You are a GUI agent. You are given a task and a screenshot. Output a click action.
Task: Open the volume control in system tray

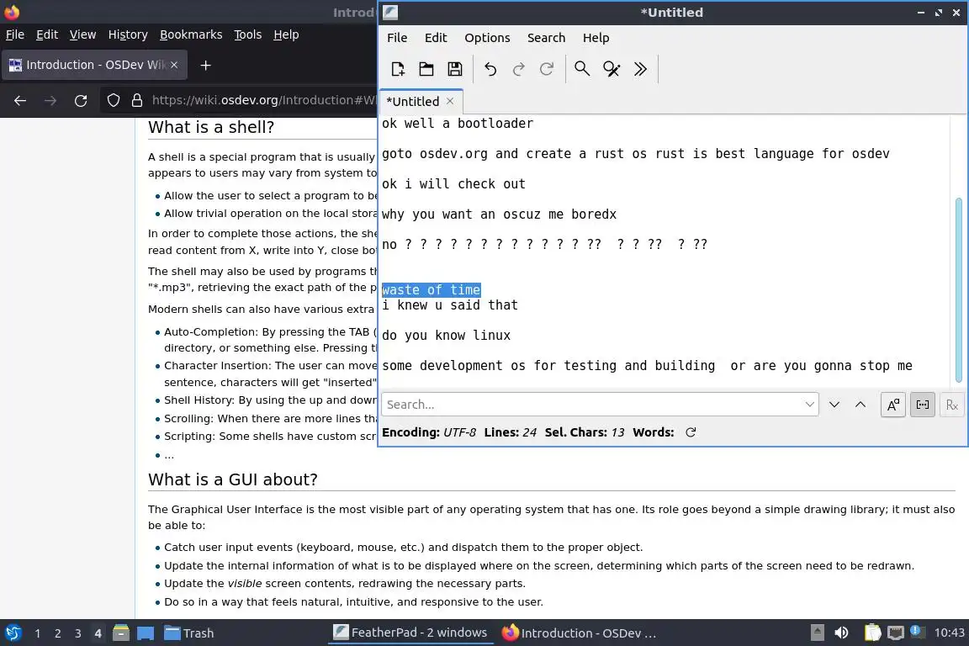[842, 633]
